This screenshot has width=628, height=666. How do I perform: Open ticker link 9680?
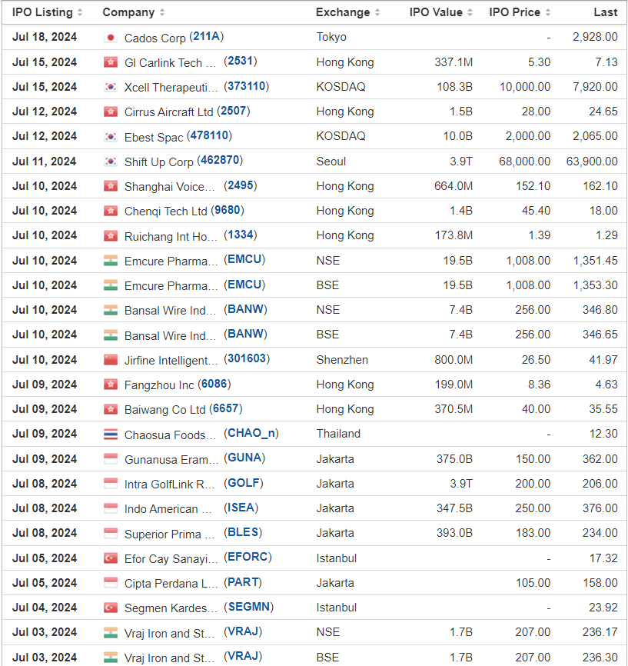click(228, 210)
